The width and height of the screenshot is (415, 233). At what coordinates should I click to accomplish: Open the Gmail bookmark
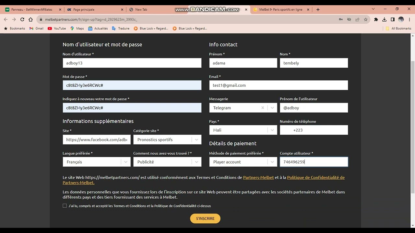click(37, 28)
